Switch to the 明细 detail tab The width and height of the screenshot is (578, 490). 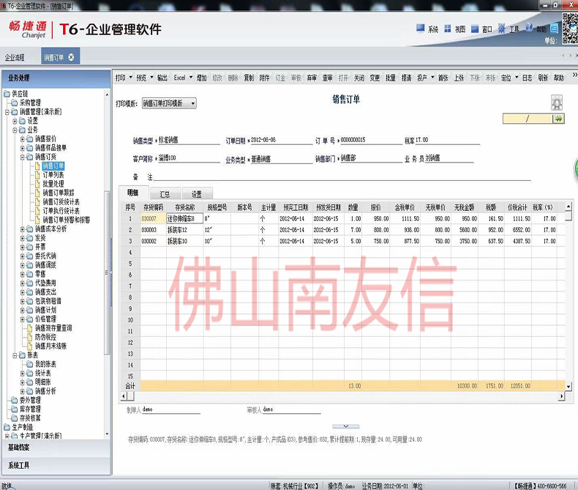click(133, 193)
